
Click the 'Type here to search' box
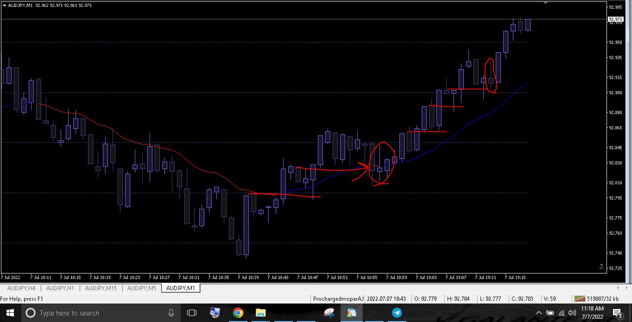pyautogui.click(x=101, y=313)
